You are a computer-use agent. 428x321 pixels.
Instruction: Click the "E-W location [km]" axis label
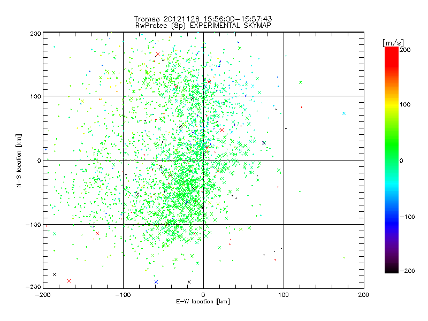[x=203, y=301]
